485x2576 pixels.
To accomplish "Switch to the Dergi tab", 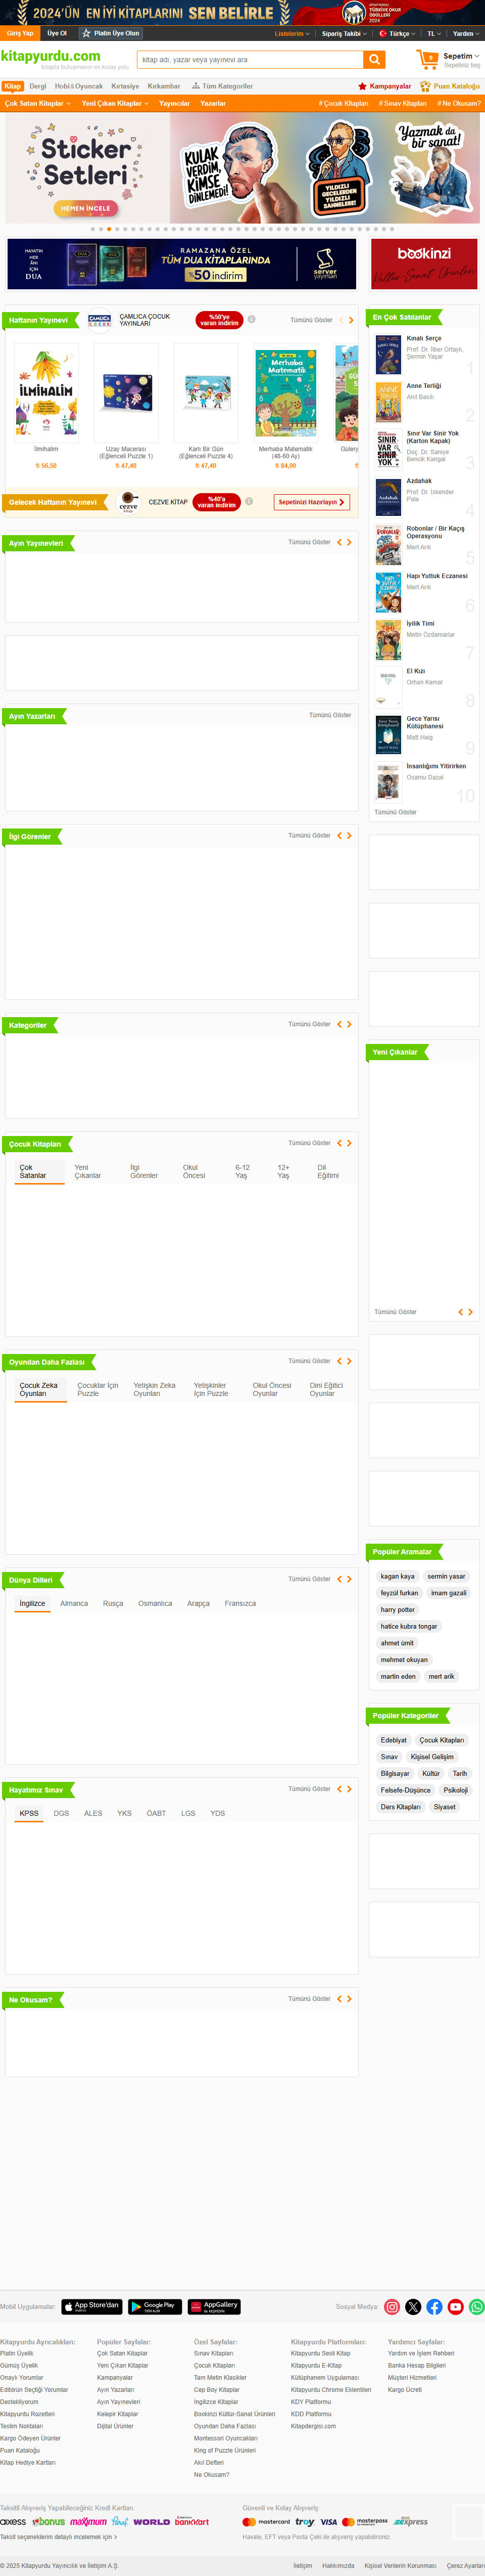I will 38,86.
